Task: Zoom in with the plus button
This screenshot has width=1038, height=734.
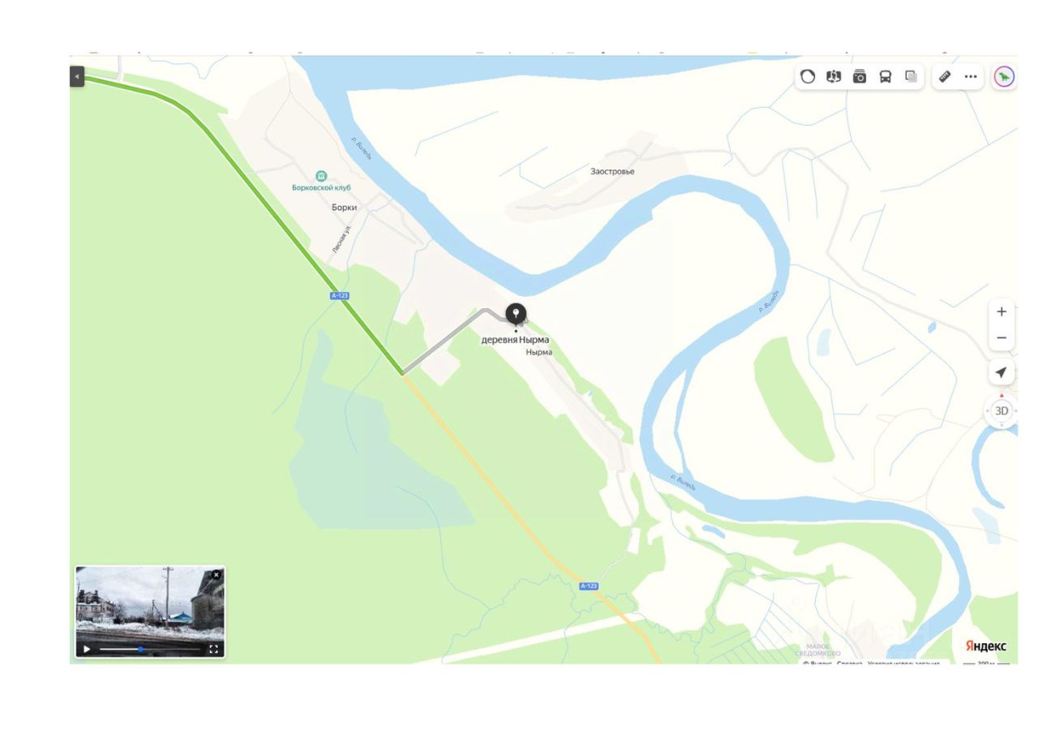Action: (x=1002, y=311)
